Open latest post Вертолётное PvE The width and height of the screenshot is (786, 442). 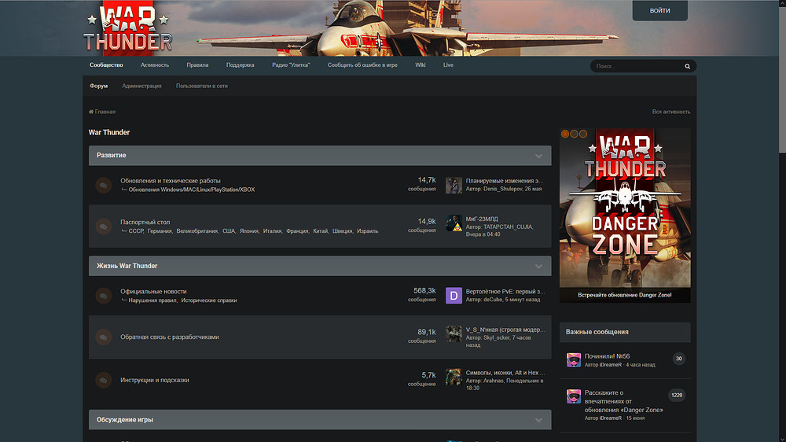[x=505, y=292]
